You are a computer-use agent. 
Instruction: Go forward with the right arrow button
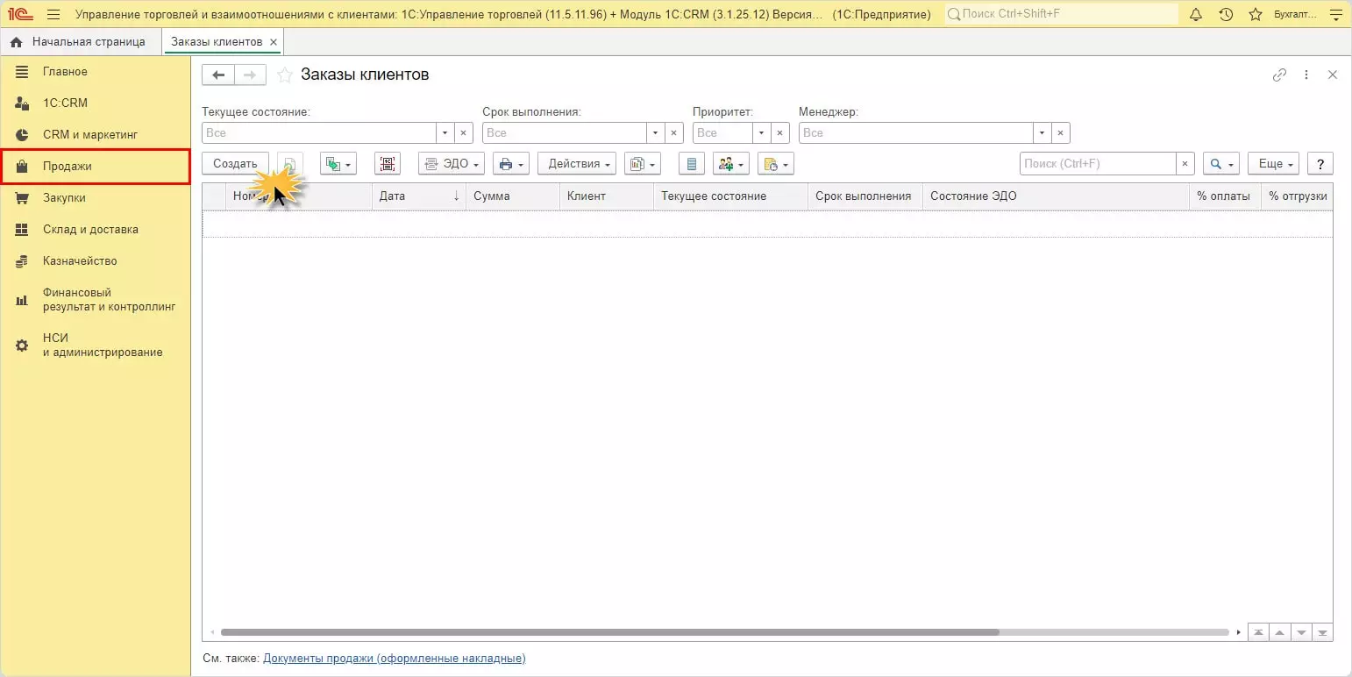pos(250,75)
